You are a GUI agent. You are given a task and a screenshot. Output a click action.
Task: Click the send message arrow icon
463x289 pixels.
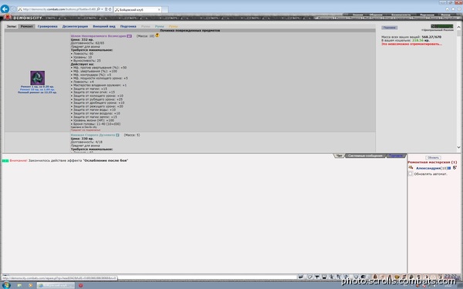301,277
